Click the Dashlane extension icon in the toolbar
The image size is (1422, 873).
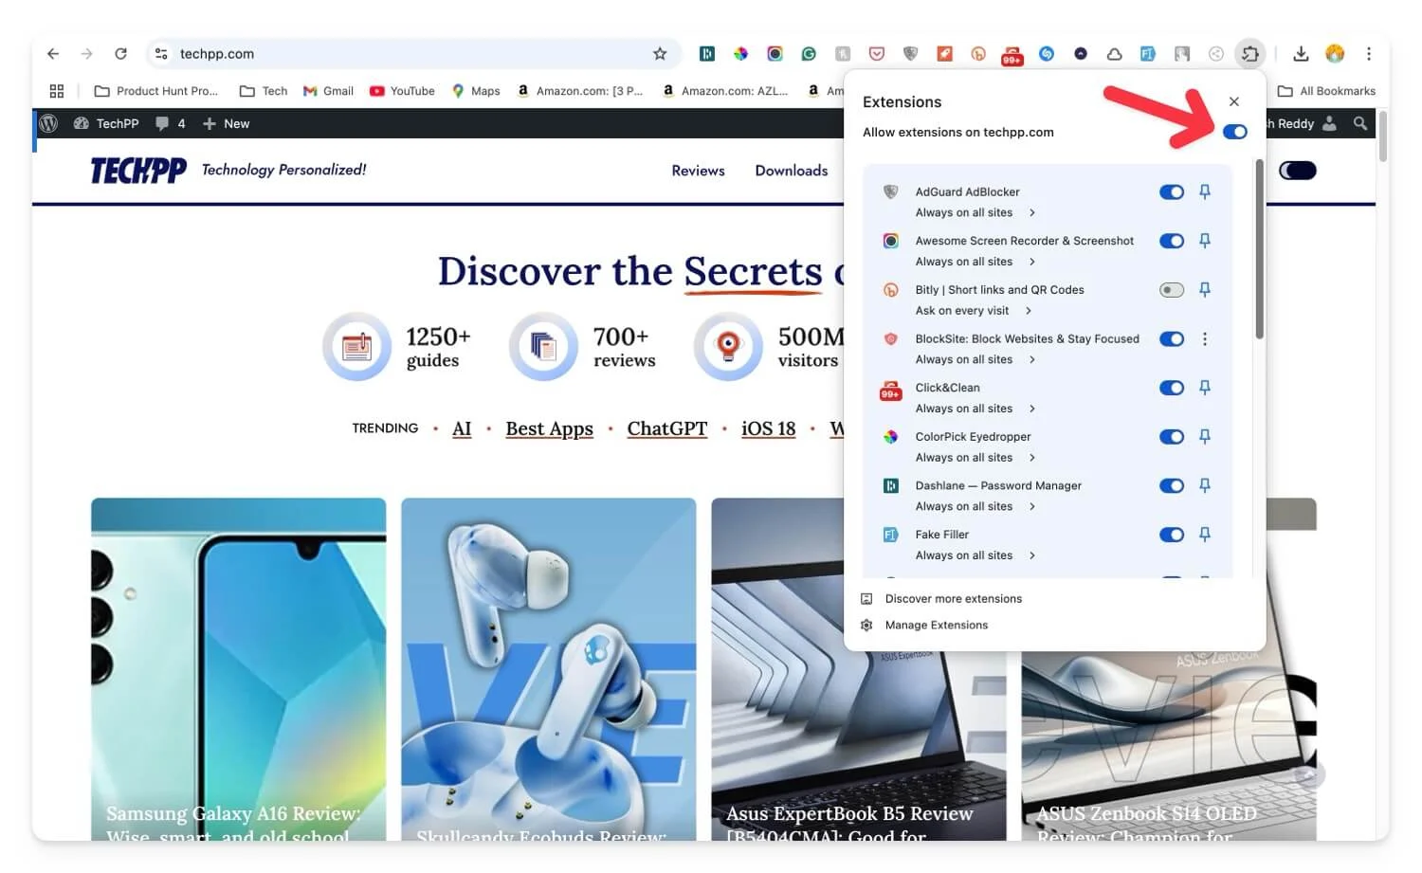(707, 54)
